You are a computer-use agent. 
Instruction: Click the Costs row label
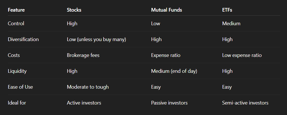14,55
